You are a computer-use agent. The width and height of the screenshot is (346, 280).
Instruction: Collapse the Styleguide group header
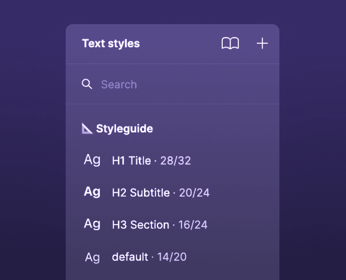click(125, 129)
